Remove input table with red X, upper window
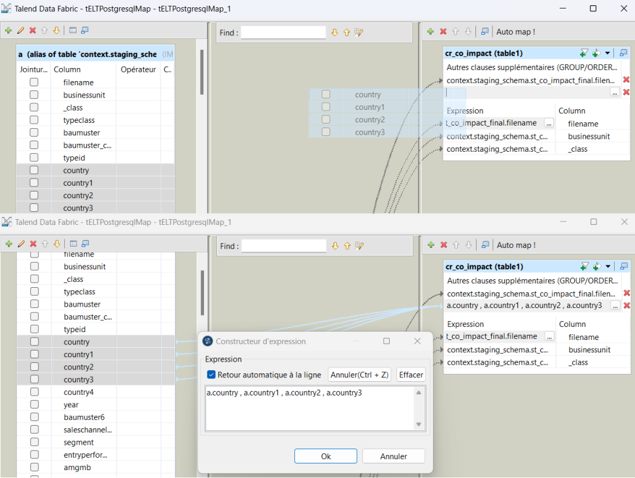This screenshot has height=478, width=635. [33, 30]
